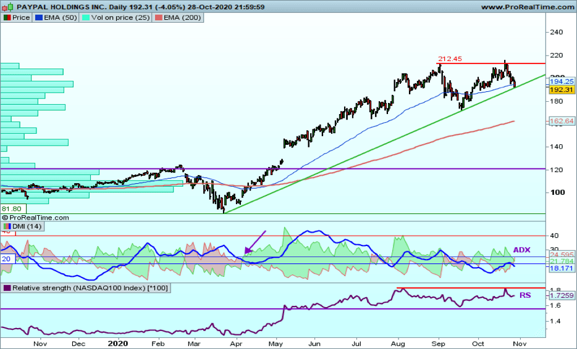Click the Dec month label
The width and height of the screenshot is (577, 349).
(78, 344)
